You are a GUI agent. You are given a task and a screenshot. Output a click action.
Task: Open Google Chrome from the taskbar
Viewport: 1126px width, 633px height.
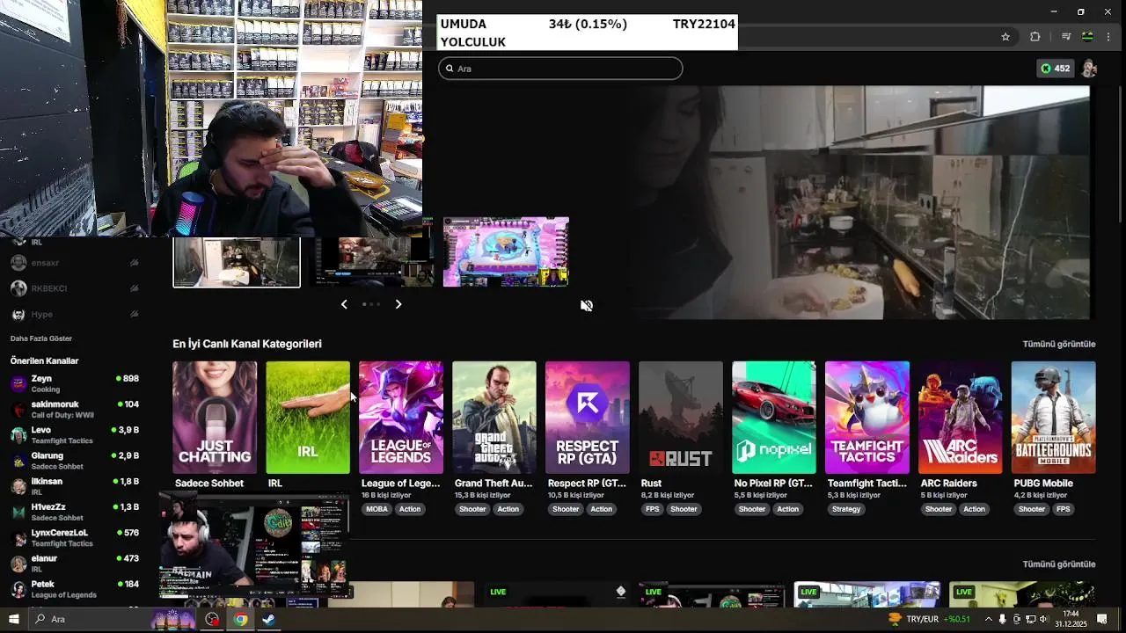pyautogui.click(x=240, y=619)
